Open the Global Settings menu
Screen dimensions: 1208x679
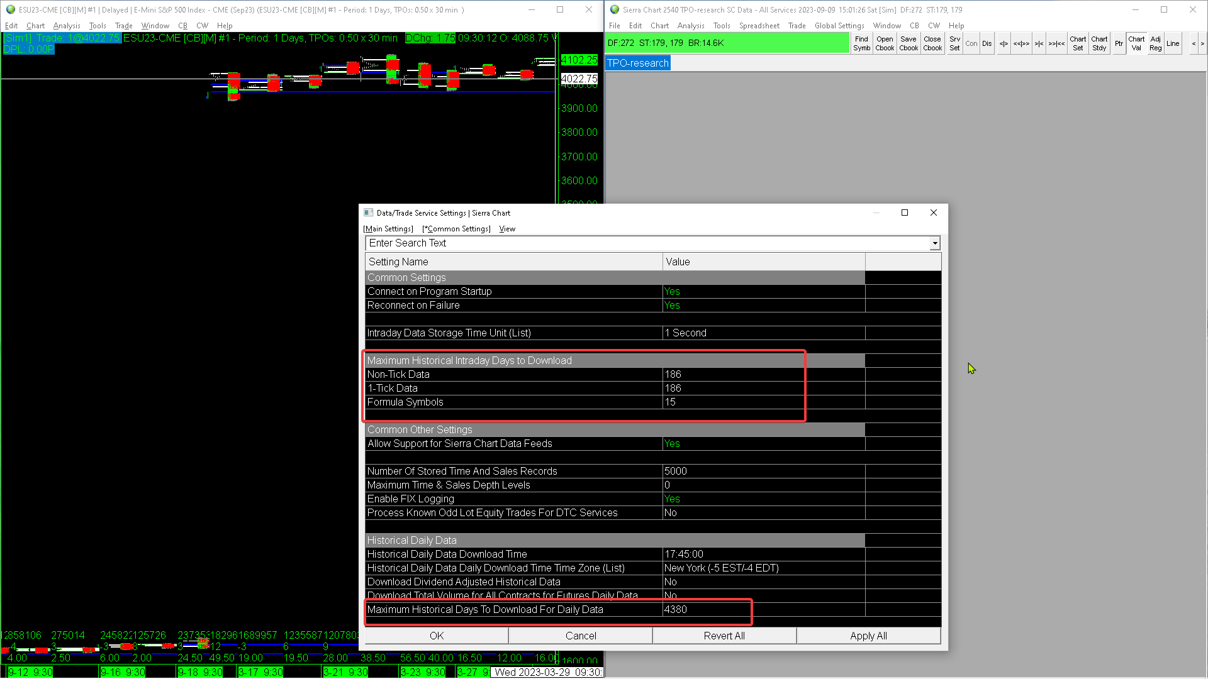tap(839, 26)
